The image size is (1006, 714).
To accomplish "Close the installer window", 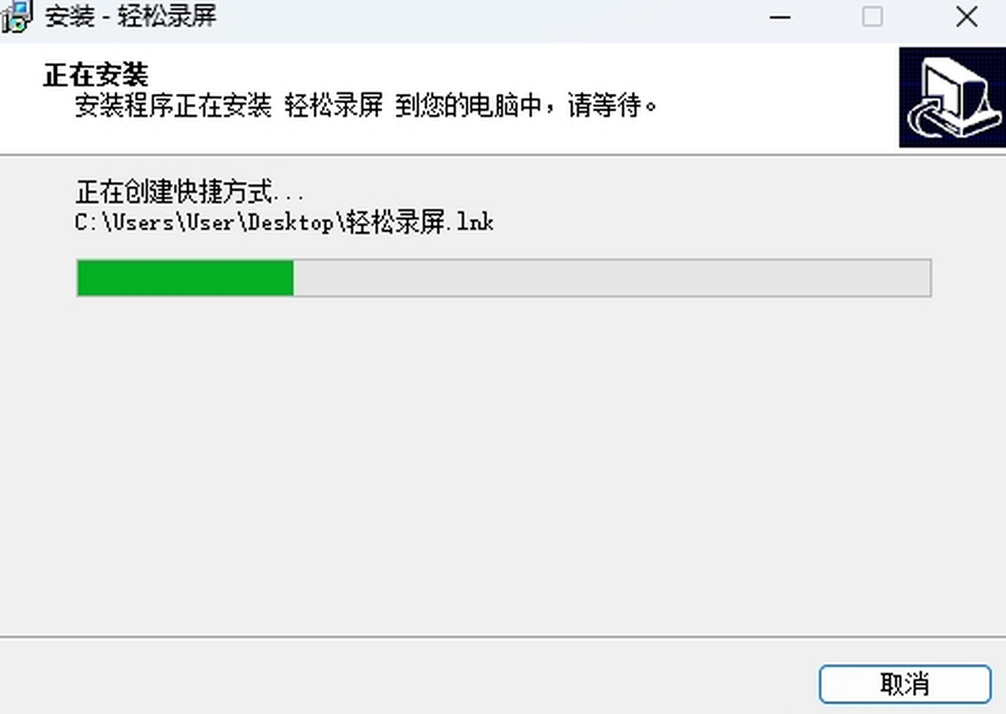I will coord(967,17).
